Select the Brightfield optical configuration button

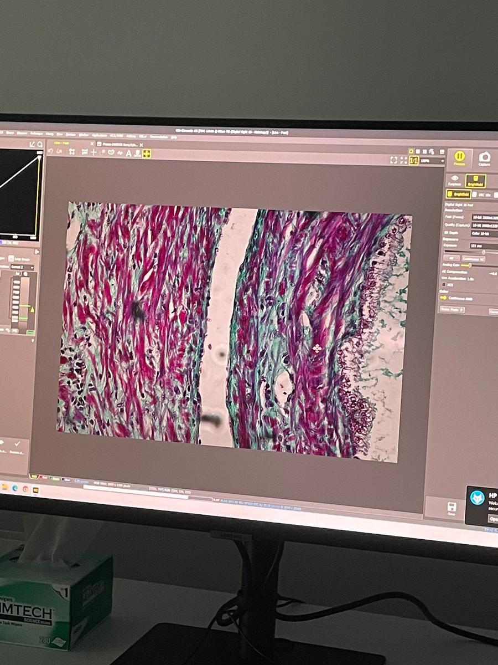click(458, 194)
